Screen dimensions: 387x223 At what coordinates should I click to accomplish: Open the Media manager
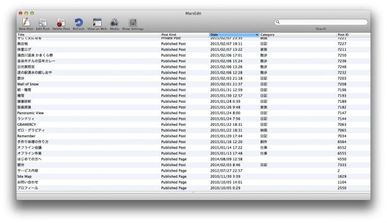click(x=114, y=22)
